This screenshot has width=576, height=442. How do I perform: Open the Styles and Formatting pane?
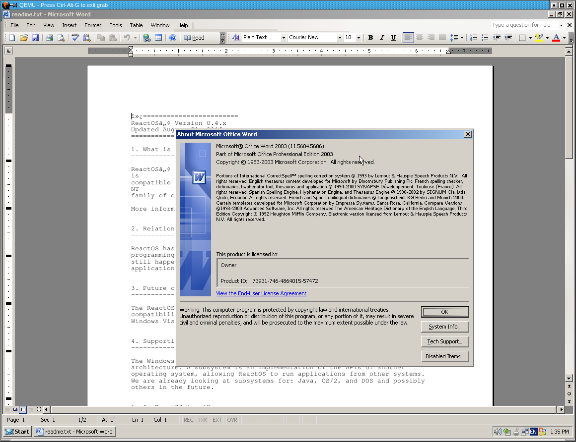tap(236, 38)
